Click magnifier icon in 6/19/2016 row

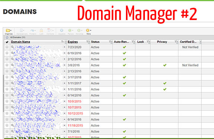tap(12, 53)
